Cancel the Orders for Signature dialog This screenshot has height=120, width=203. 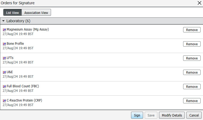pos(194,115)
